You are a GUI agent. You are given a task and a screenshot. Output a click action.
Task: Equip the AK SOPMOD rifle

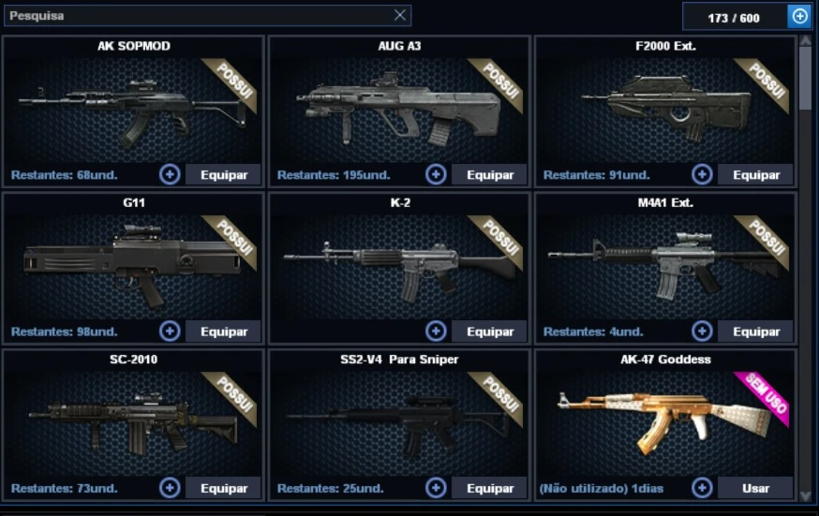pos(224,174)
